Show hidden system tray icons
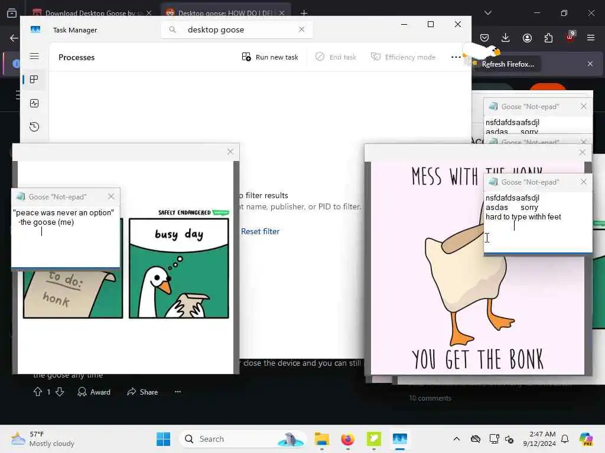Viewport: 605px width, 453px height. click(457, 439)
